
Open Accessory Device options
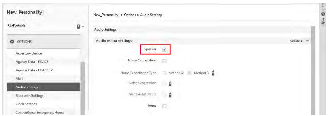click(29, 53)
